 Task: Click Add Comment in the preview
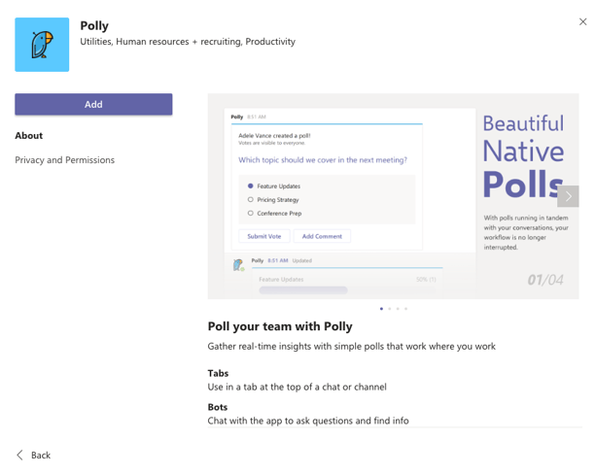322,236
